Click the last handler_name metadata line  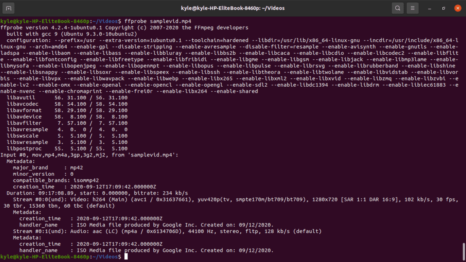tap(146, 250)
